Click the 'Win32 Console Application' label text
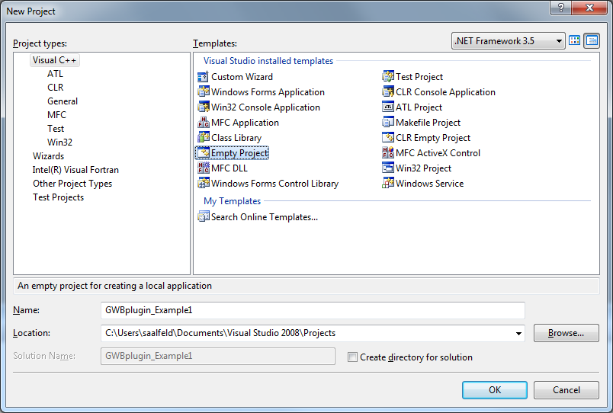Screen dimensions: 613x413 265,107
